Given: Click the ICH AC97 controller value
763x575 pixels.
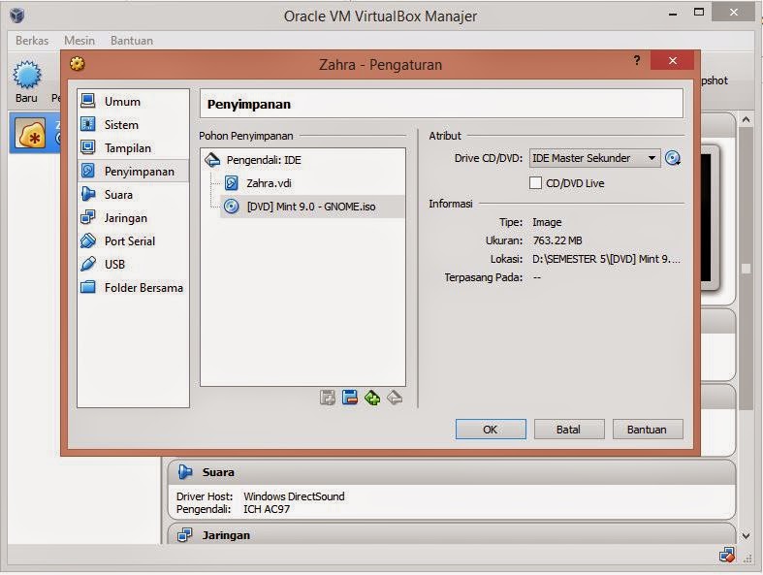Looking at the screenshot, I should coord(267,509).
